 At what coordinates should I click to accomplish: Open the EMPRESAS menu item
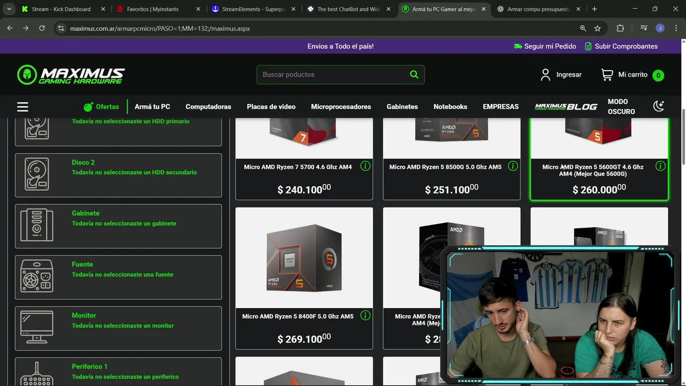501,107
